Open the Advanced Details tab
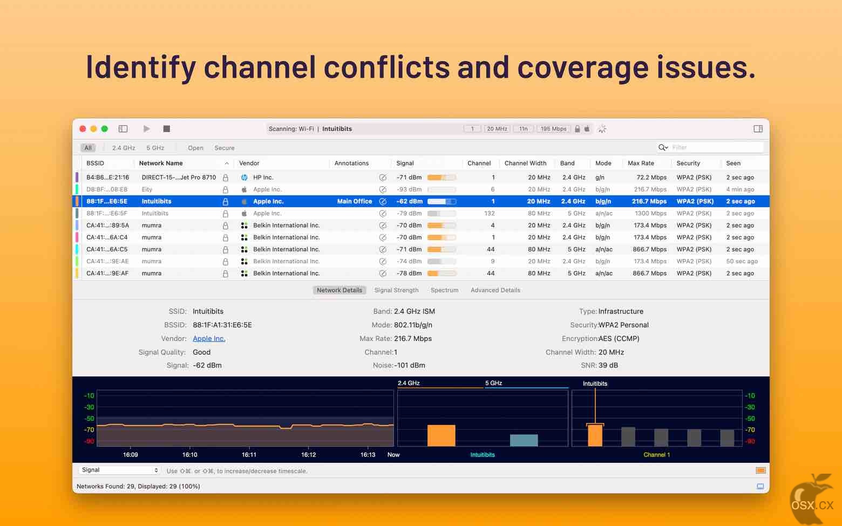Screen dimensions: 842x526 495,290
